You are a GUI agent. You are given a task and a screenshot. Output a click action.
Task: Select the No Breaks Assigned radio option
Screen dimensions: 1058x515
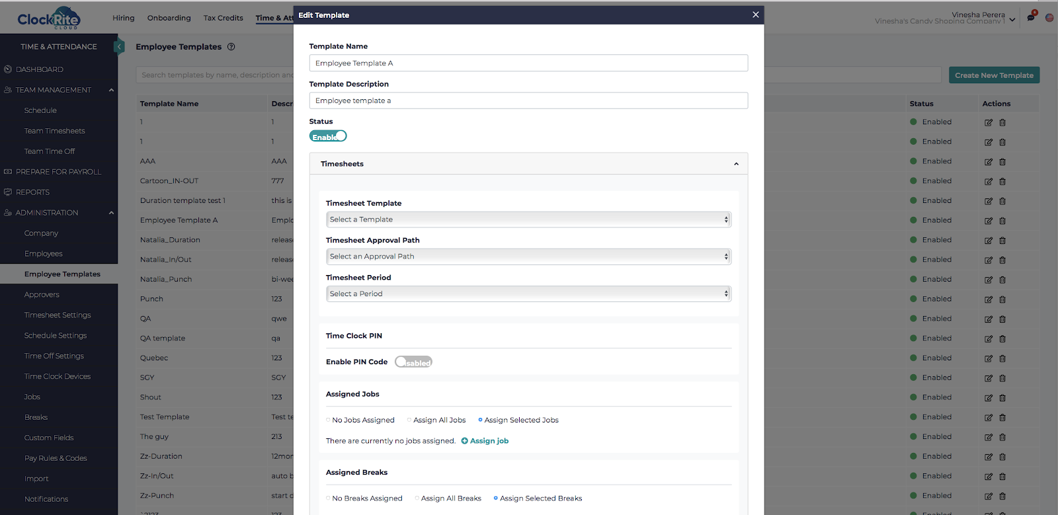click(329, 498)
